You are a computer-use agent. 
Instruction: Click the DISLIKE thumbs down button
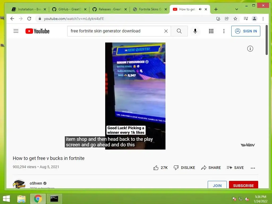click(184, 168)
